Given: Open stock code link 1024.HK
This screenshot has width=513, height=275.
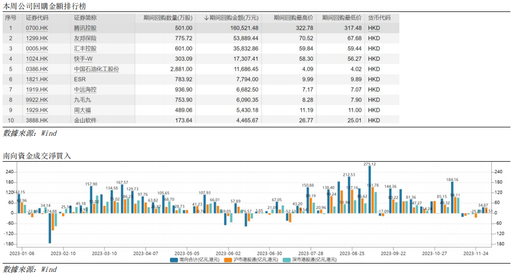Looking at the screenshot, I should click(36, 59).
